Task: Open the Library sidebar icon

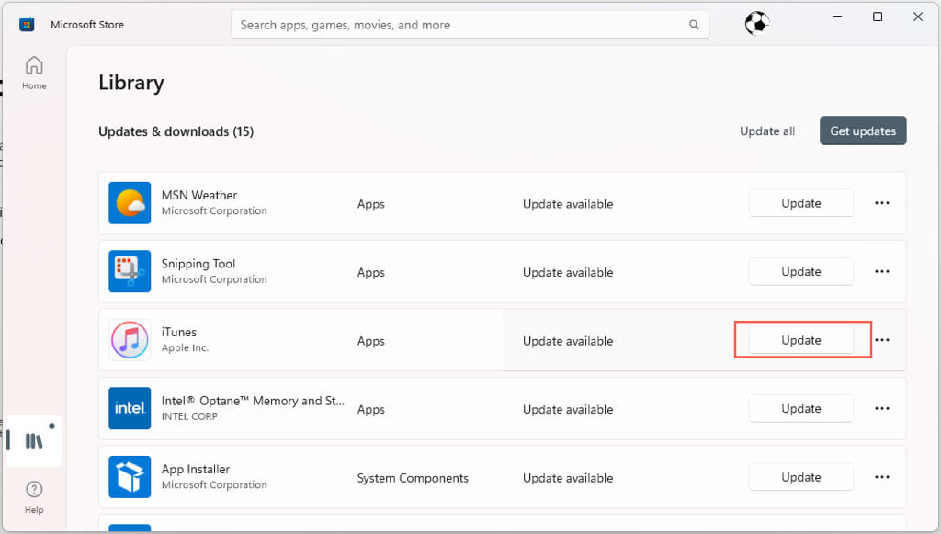Action: 34,441
